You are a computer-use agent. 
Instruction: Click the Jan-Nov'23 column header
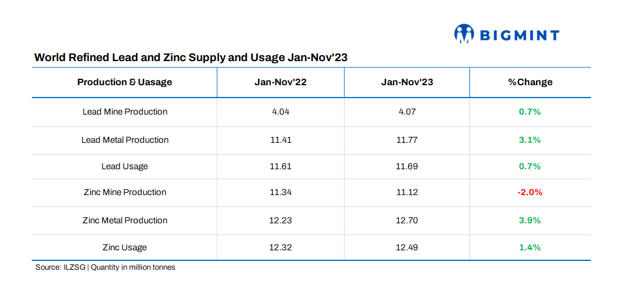click(x=407, y=82)
